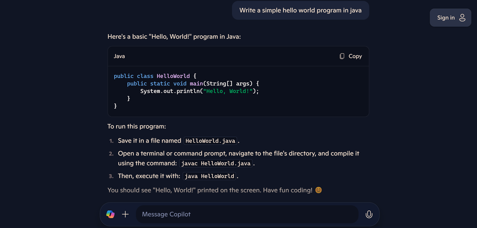Click the Java language label in code header
The height and width of the screenshot is (228, 477).
coord(119,56)
